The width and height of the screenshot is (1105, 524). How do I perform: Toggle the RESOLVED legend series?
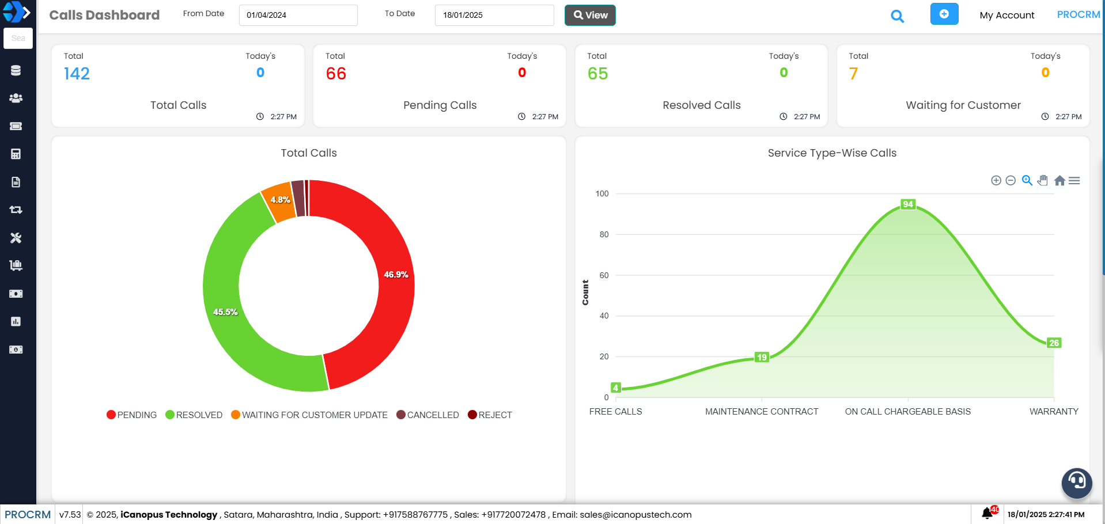pos(194,415)
